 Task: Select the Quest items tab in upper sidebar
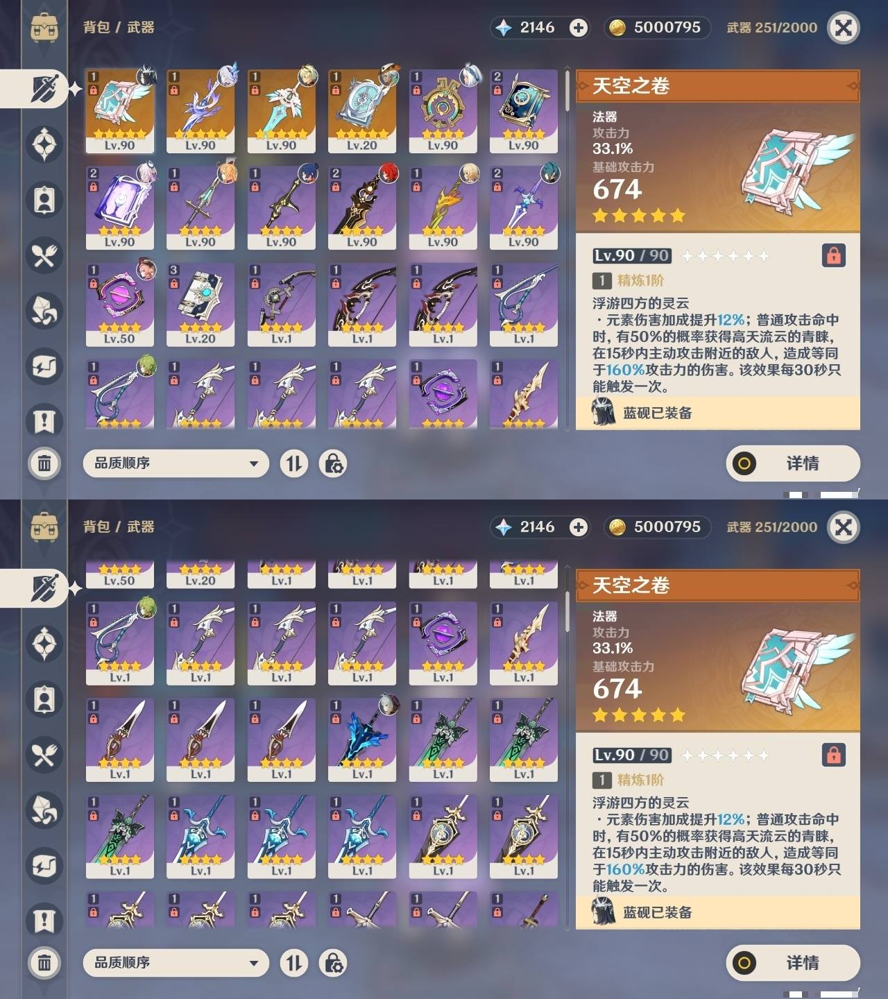[x=44, y=422]
